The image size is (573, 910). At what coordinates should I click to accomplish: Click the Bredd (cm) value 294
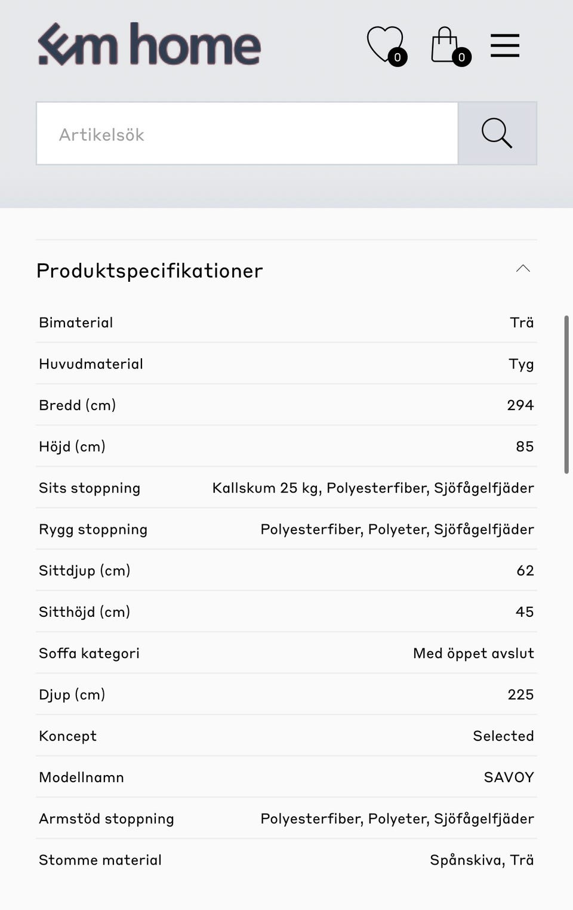tap(520, 405)
